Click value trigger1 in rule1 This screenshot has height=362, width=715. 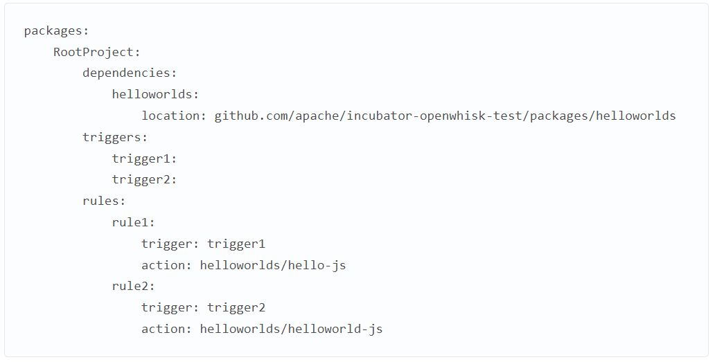tap(236, 244)
